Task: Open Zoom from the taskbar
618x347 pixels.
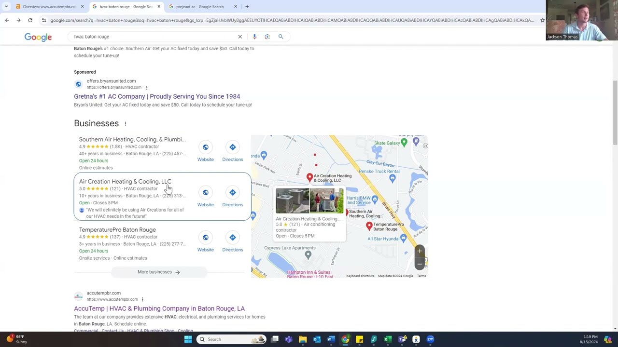Action: (430, 339)
